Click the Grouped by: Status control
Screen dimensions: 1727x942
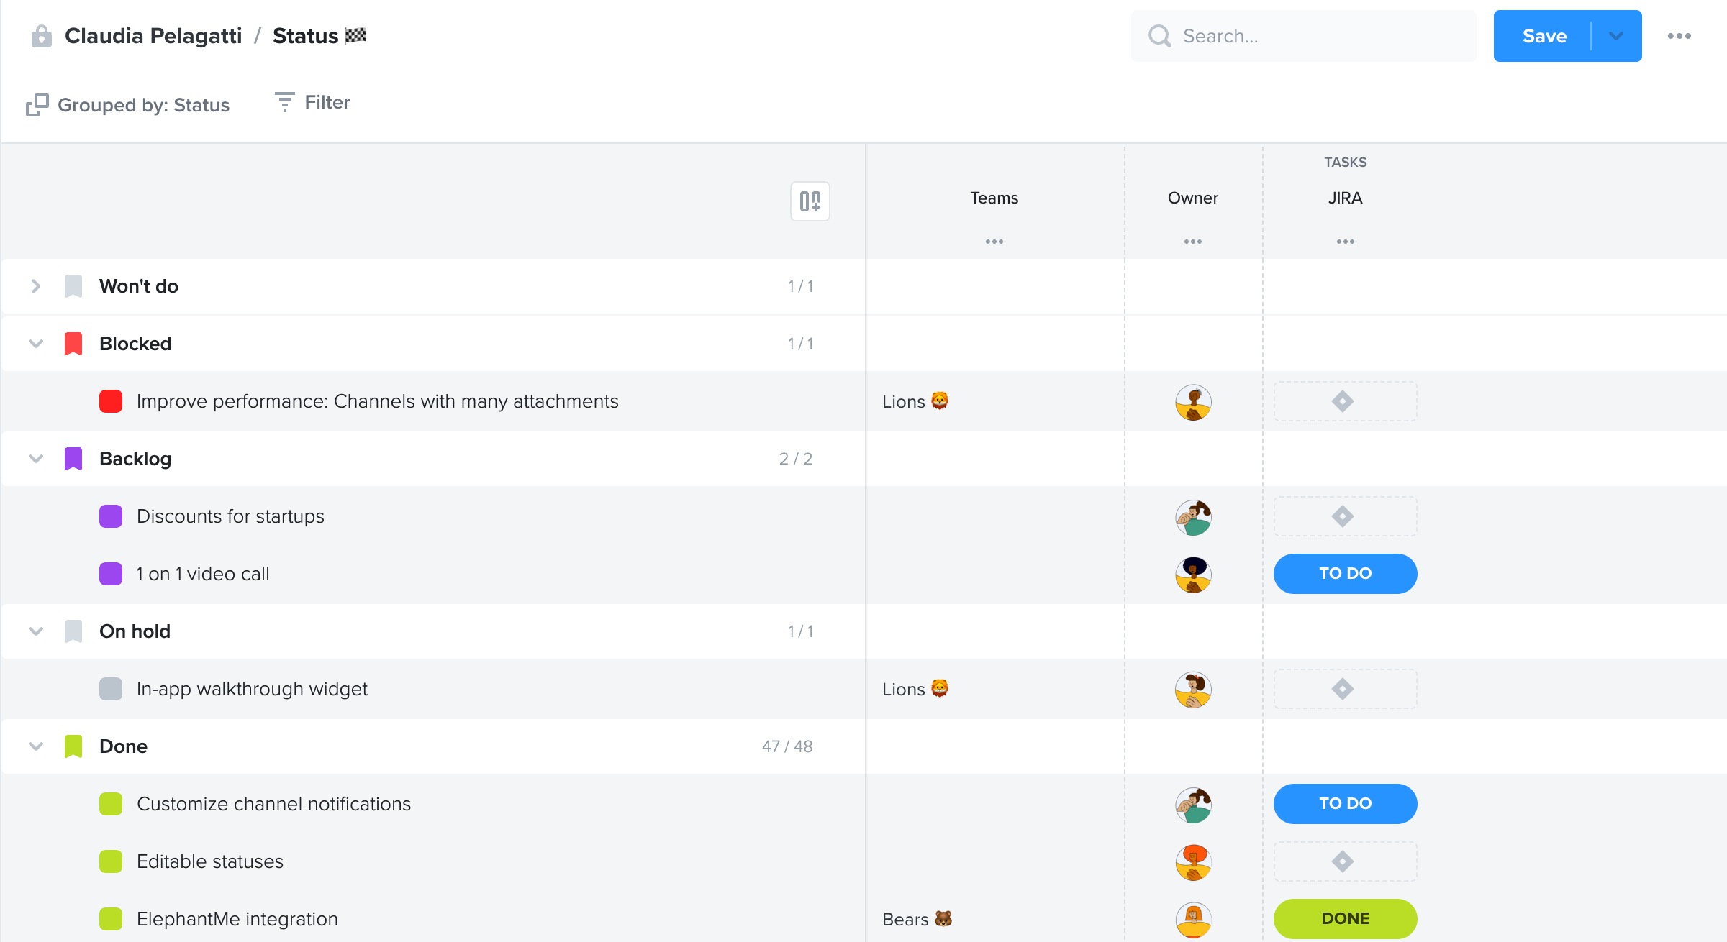click(128, 105)
